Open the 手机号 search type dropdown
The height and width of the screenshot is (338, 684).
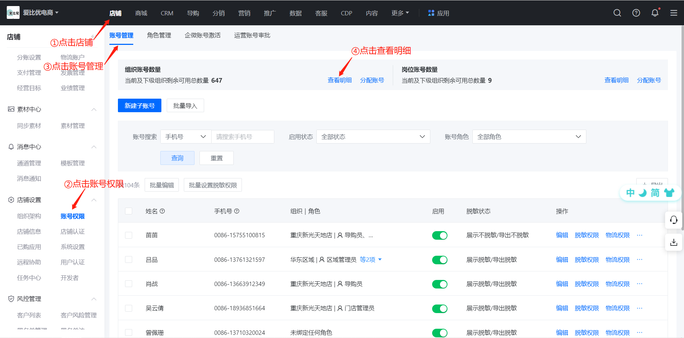(186, 137)
